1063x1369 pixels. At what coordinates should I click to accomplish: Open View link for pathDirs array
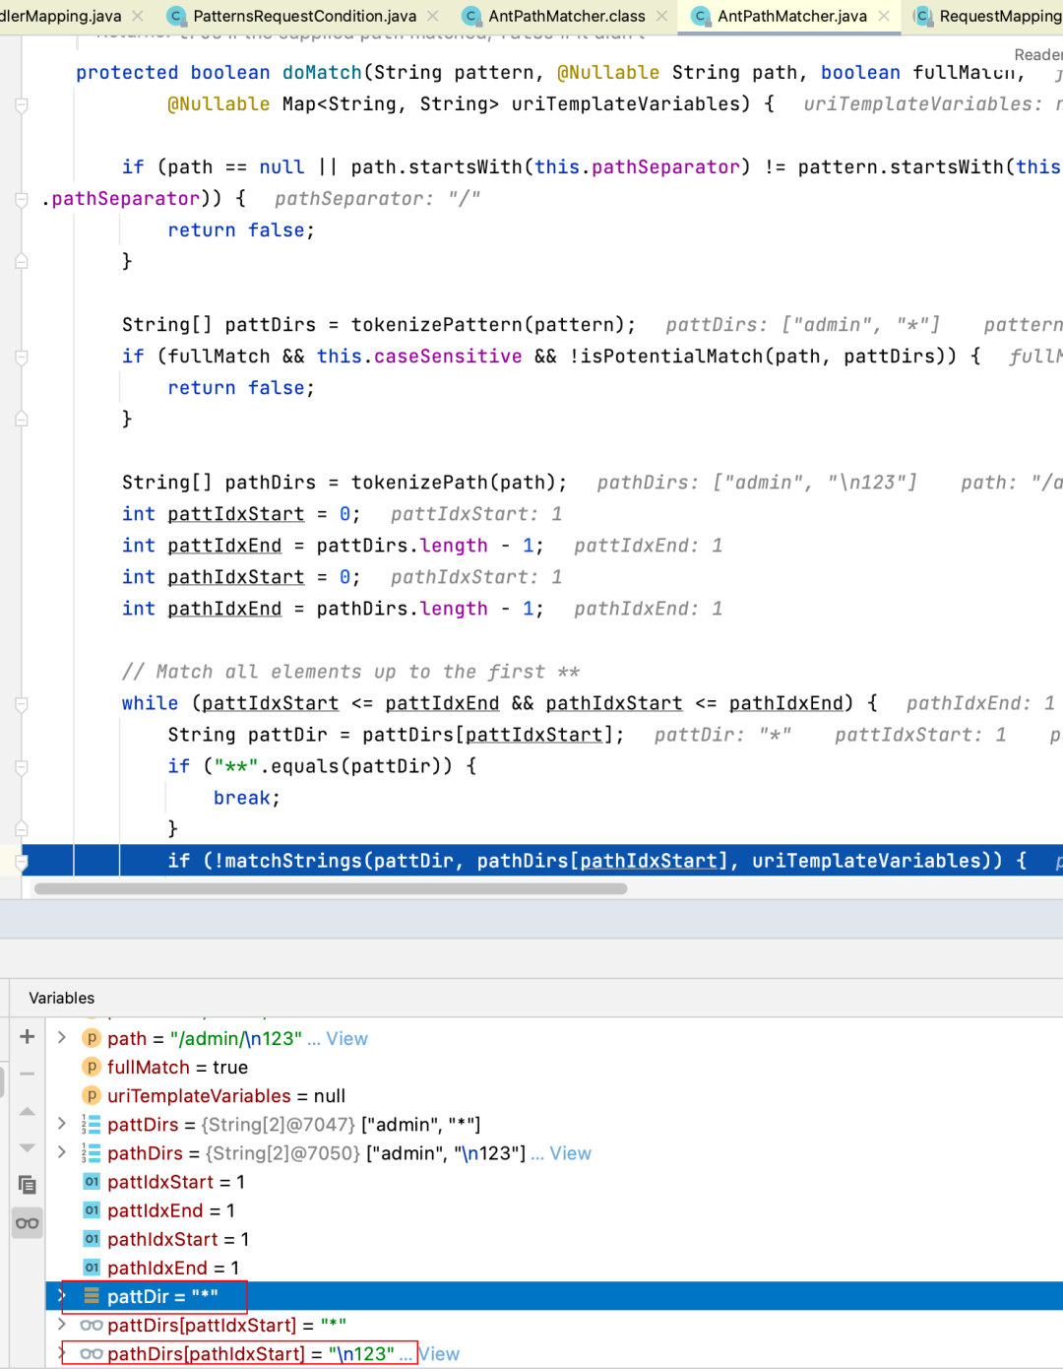(570, 1153)
